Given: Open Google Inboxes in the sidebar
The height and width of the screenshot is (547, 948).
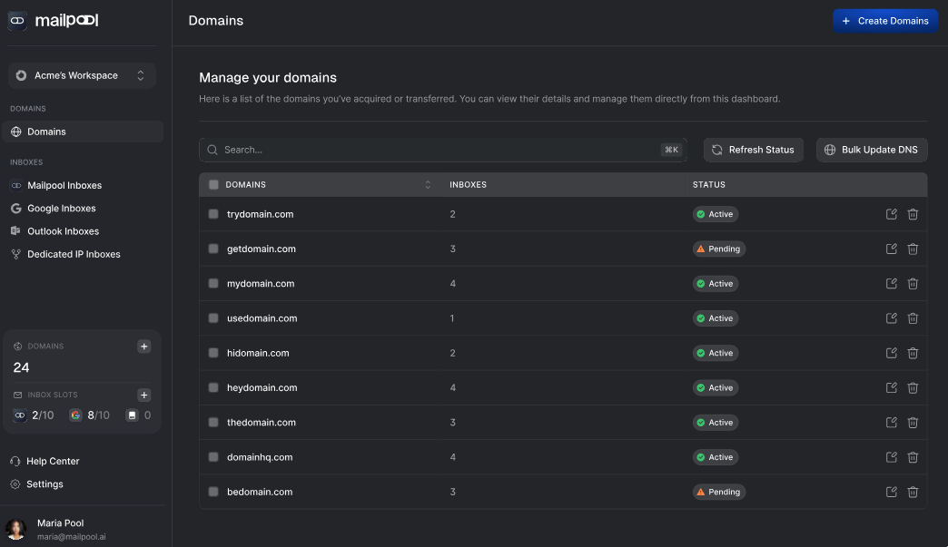Looking at the screenshot, I should click(61, 209).
